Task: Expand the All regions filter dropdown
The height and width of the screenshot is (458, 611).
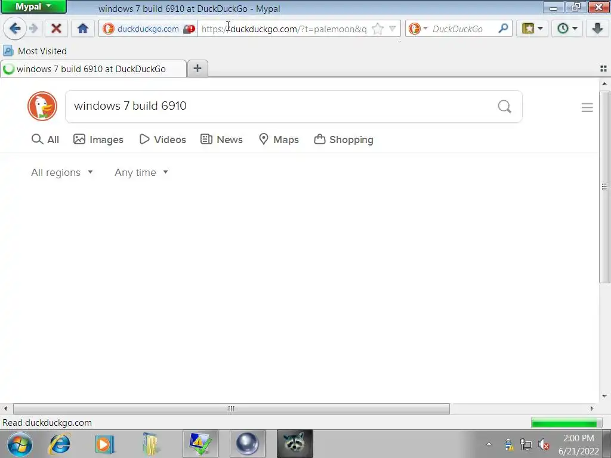Action: pyautogui.click(x=62, y=172)
